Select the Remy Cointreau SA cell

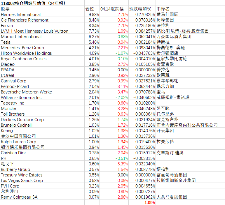point(42,197)
